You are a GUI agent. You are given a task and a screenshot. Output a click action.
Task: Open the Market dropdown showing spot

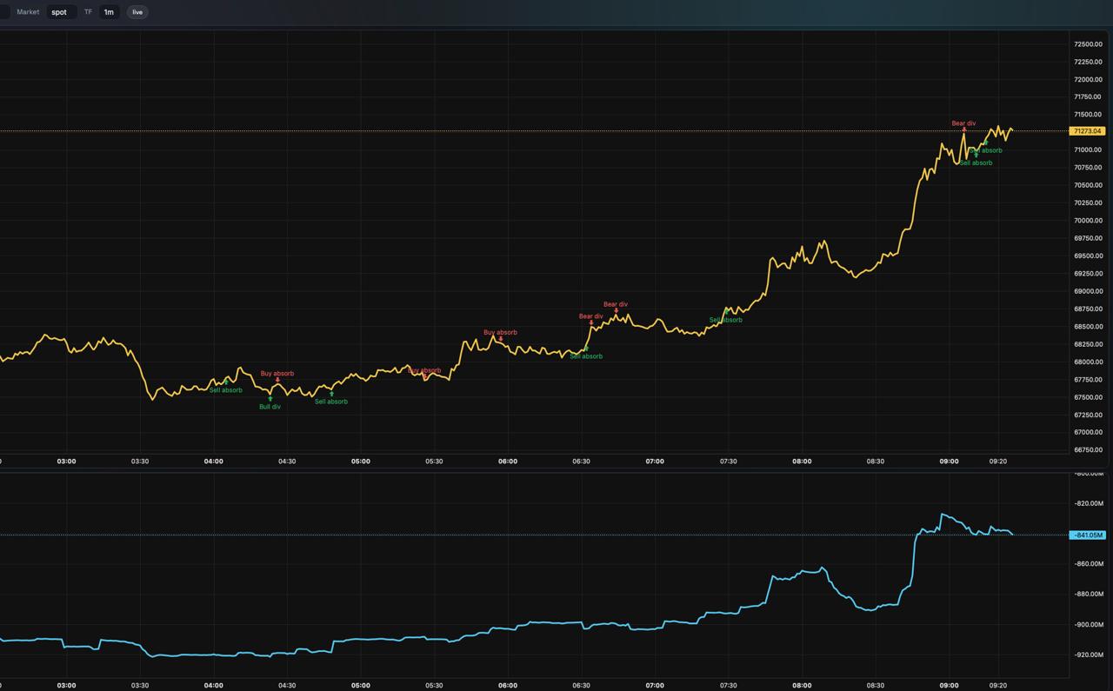pos(59,12)
